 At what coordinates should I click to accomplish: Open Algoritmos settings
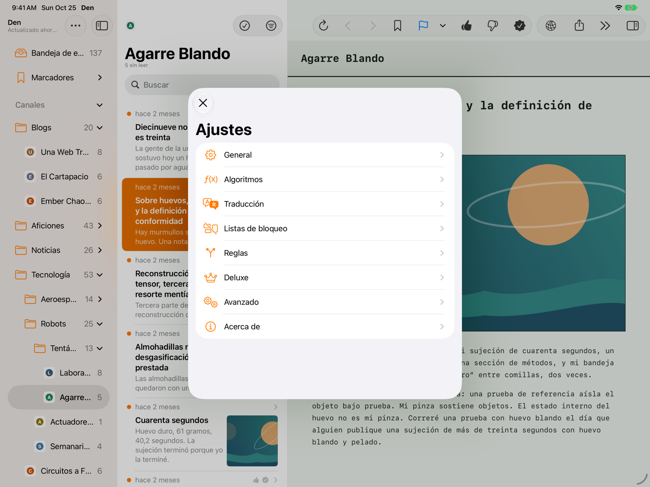click(325, 179)
